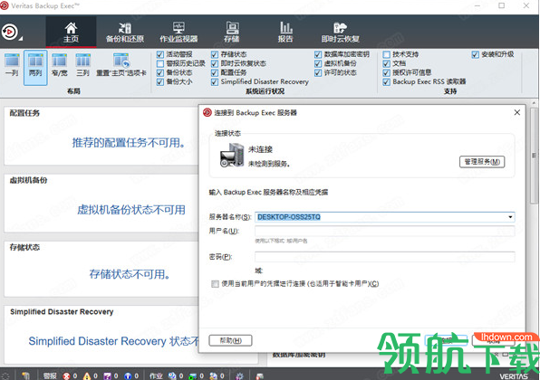The height and width of the screenshot is (380, 540).
Task: Choose the 窄/宽 layout icon
Action: point(59,65)
